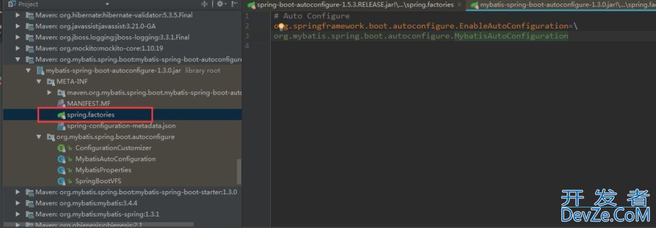Select MANIFEST.MF file
This screenshot has height=228, width=656.
point(89,103)
